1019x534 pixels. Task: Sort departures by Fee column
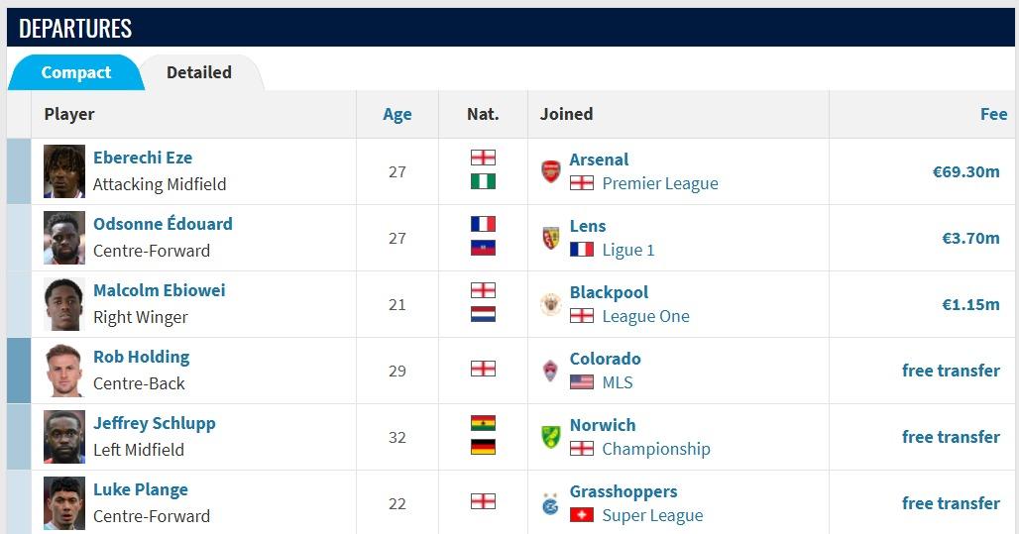click(x=993, y=114)
